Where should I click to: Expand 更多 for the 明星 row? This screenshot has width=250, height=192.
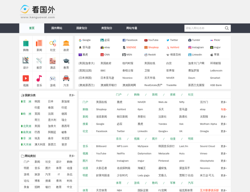point(224,175)
